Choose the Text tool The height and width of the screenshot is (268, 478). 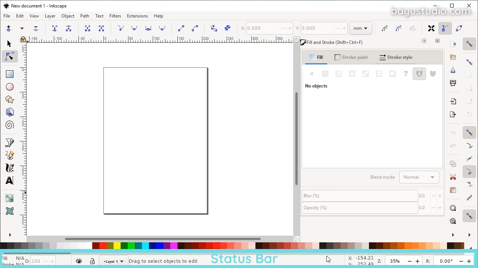[x=10, y=181]
